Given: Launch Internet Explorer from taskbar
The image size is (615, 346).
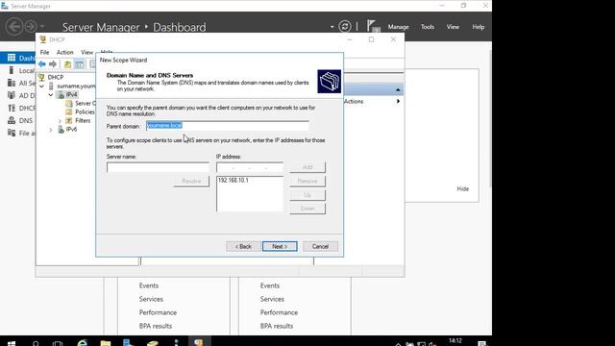Looking at the screenshot, I should pos(82,343).
